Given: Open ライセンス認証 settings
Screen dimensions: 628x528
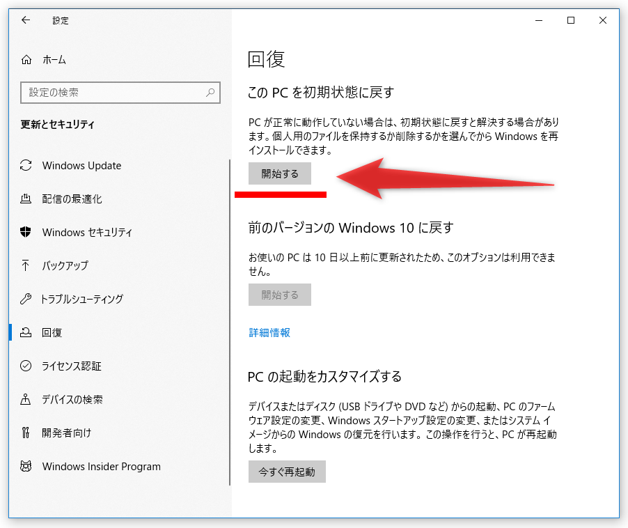Looking at the screenshot, I should 72,366.
